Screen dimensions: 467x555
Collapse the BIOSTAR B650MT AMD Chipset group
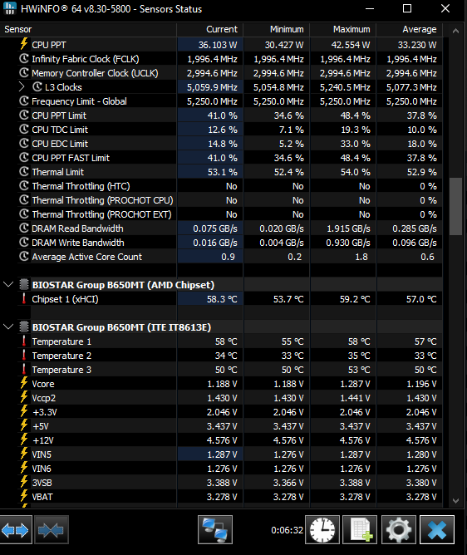pyautogui.click(x=8, y=285)
